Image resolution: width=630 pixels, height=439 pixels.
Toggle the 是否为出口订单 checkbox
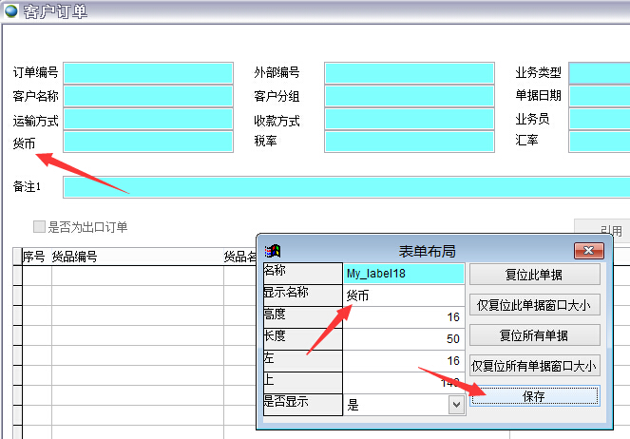click(x=39, y=227)
